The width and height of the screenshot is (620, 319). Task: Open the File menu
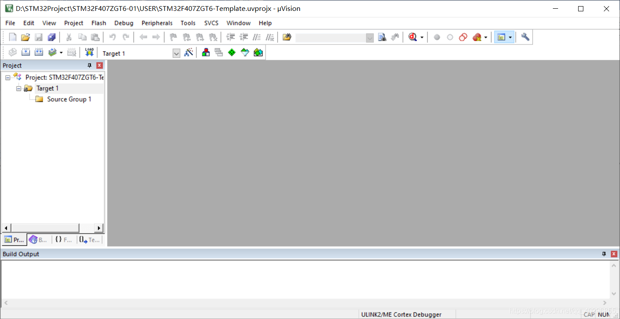(x=10, y=23)
